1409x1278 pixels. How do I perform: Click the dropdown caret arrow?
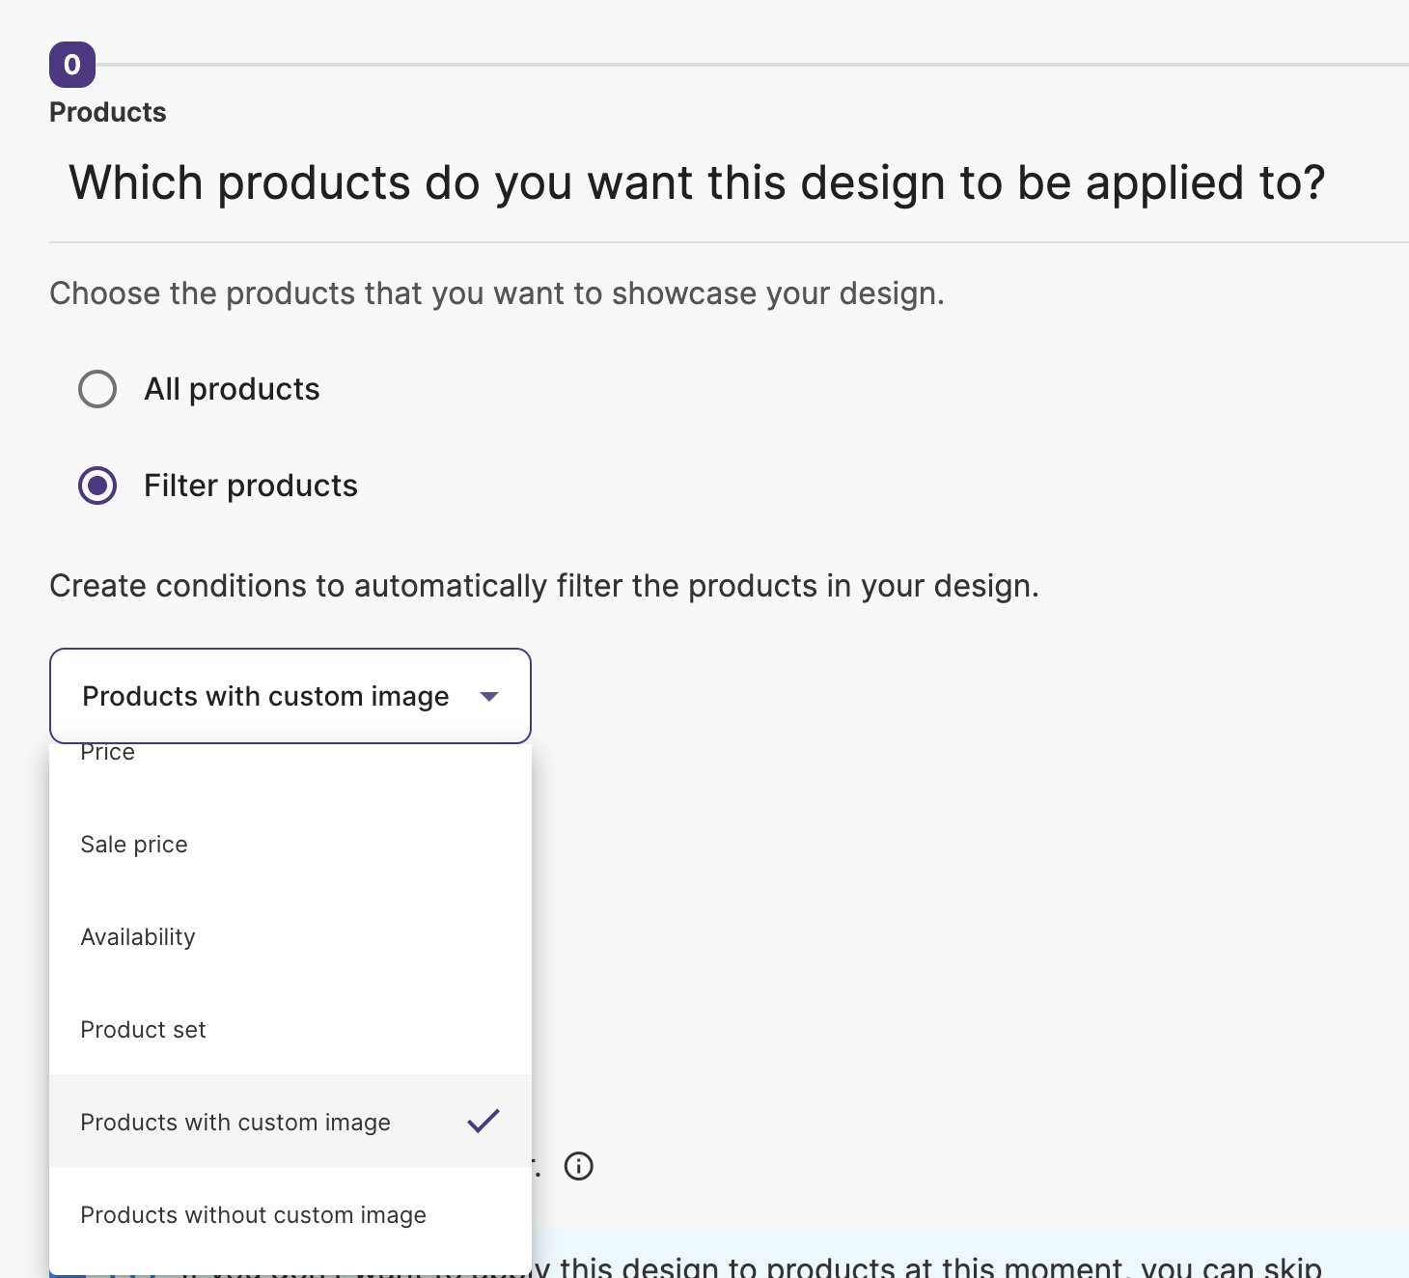[489, 696]
